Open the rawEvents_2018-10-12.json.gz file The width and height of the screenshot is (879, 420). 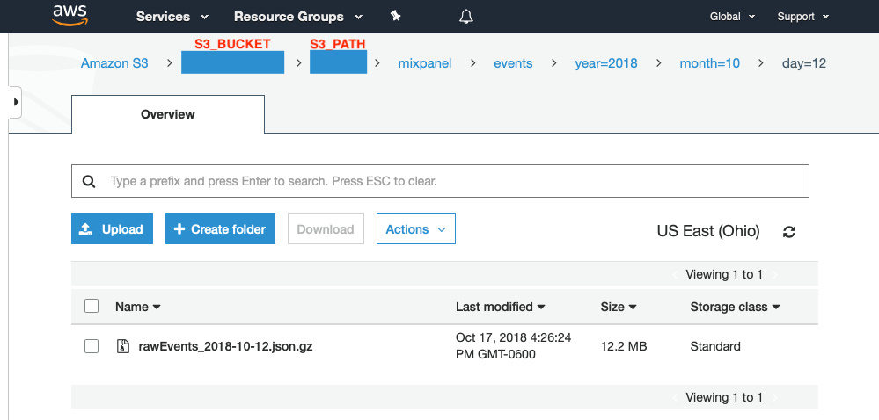(225, 346)
